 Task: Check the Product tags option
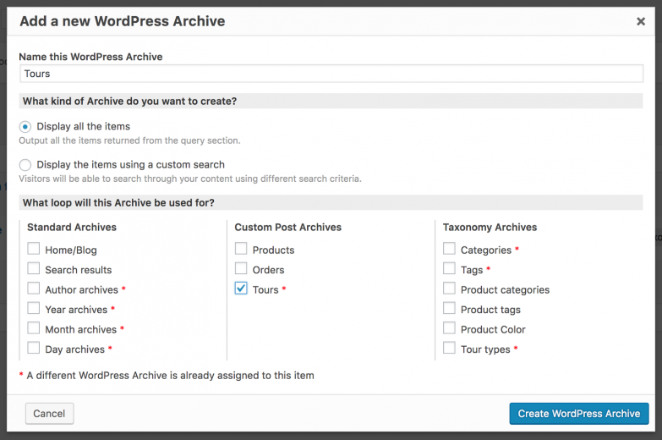click(x=449, y=308)
